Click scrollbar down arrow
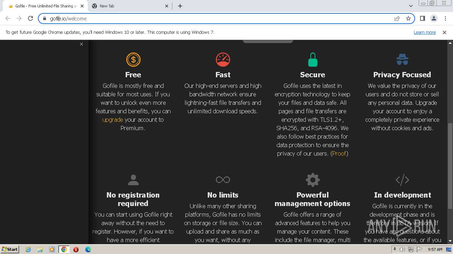453x254 pixels. coord(450,241)
